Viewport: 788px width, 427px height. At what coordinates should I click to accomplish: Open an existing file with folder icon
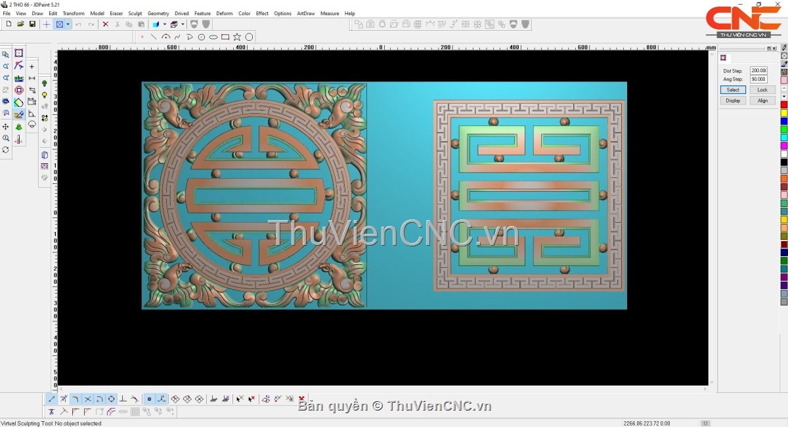click(20, 24)
